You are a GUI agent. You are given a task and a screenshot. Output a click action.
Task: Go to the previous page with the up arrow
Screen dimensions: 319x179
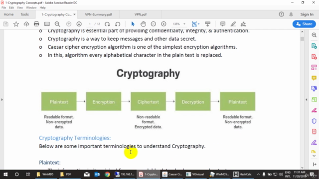[x=69, y=24]
